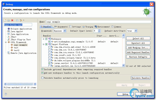The height and width of the screenshot is (100, 156).
Task: Click Add Working Set button
Action: click(138, 48)
